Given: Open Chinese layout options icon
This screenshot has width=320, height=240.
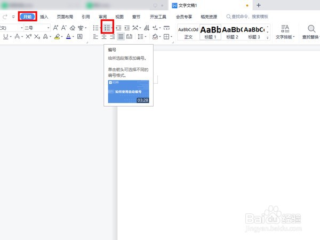Looking at the screenshot, I should (x=135, y=28).
